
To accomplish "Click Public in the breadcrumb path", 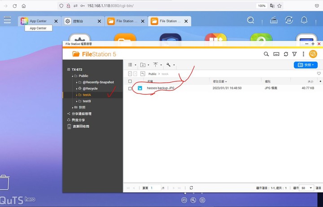I will [153, 74].
